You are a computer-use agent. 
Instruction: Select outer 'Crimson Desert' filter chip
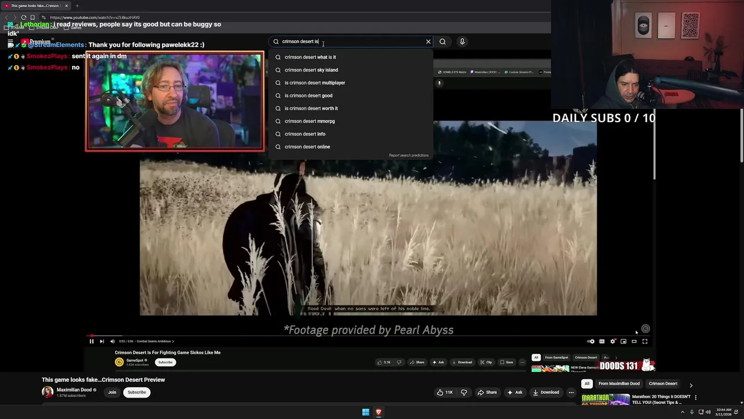pyautogui.click(x=663, y=384)
